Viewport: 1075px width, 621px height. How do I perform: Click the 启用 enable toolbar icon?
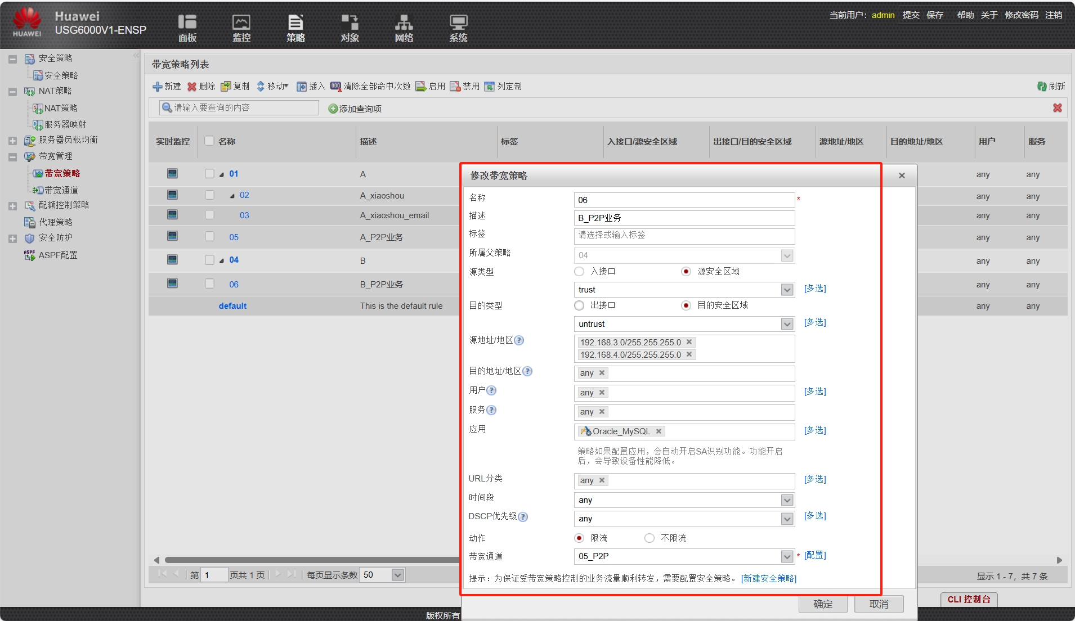pyautogui.click(x=420, y=87)
